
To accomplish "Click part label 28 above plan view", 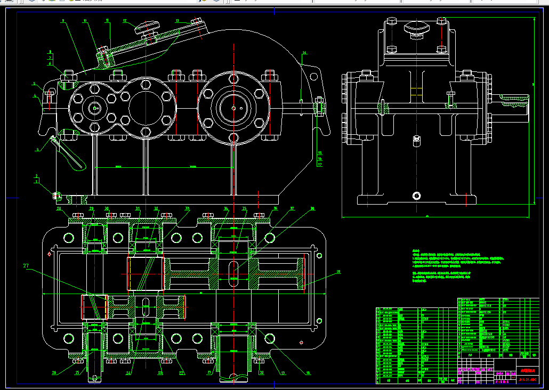I will (59, 208).
